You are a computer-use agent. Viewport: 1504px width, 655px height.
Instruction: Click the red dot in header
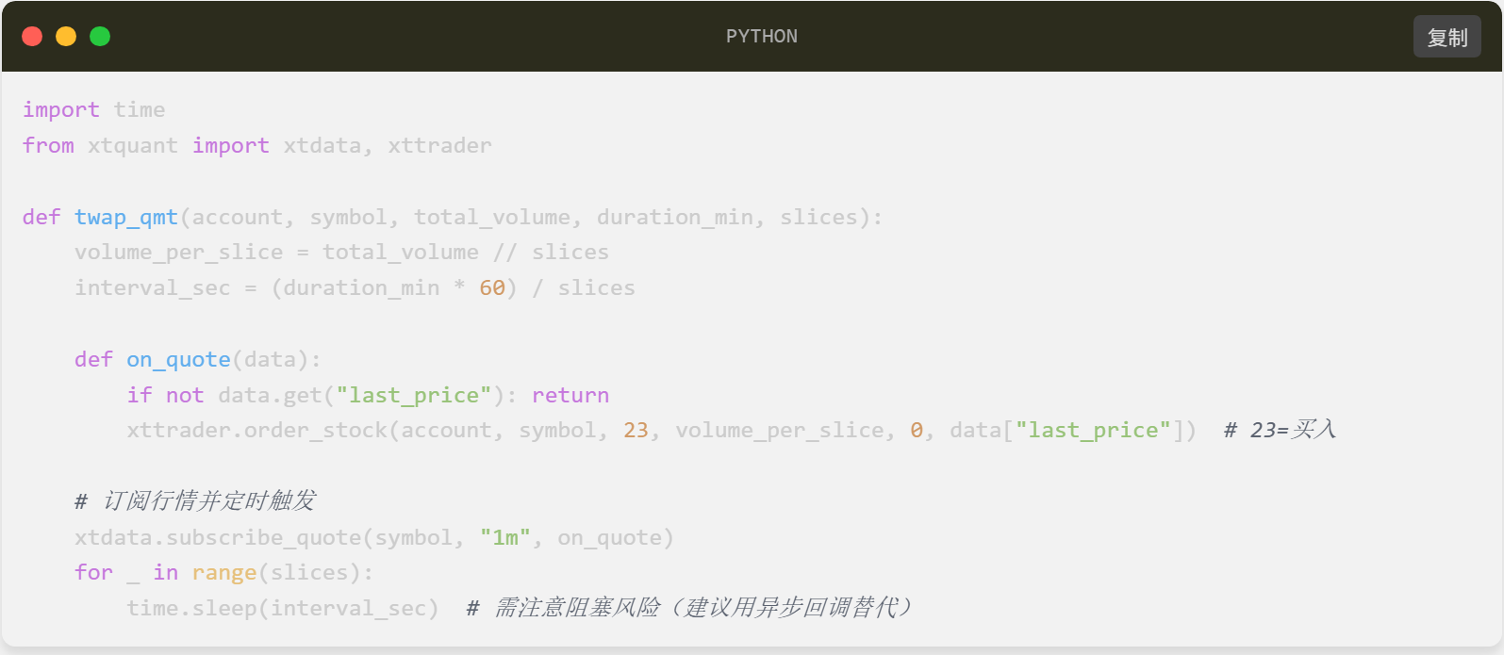(x=32, y=37)
